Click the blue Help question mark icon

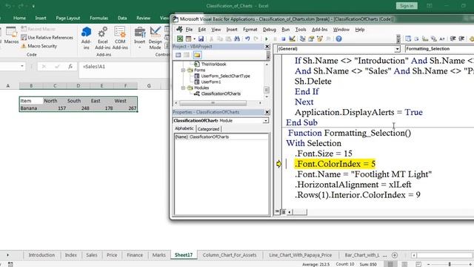[339, 39]
